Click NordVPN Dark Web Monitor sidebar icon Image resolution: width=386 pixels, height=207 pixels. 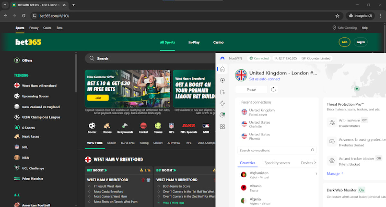(222, 115)
